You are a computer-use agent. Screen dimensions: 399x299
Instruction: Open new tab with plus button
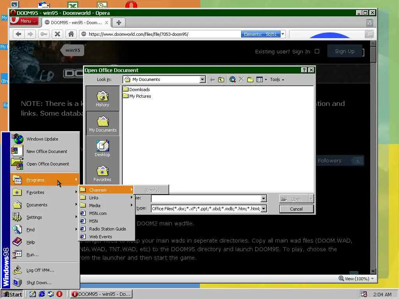[118, 23]
